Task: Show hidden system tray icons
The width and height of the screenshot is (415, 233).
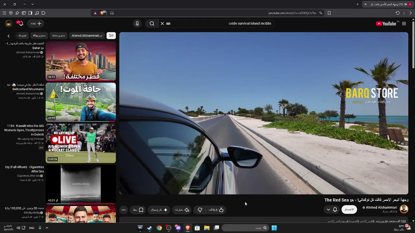Action: pos(47,228)
